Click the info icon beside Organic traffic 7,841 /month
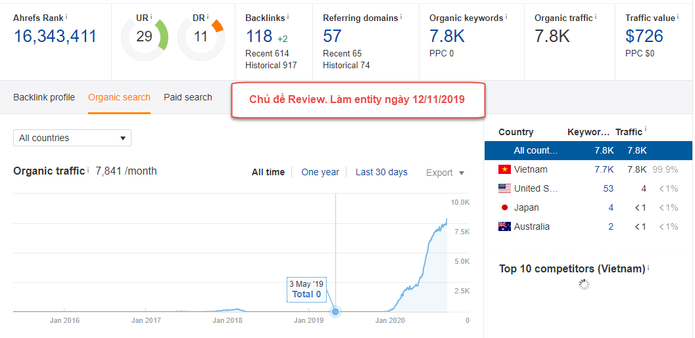This screenshot has width=695, height=338. click(x=88, y=170)
